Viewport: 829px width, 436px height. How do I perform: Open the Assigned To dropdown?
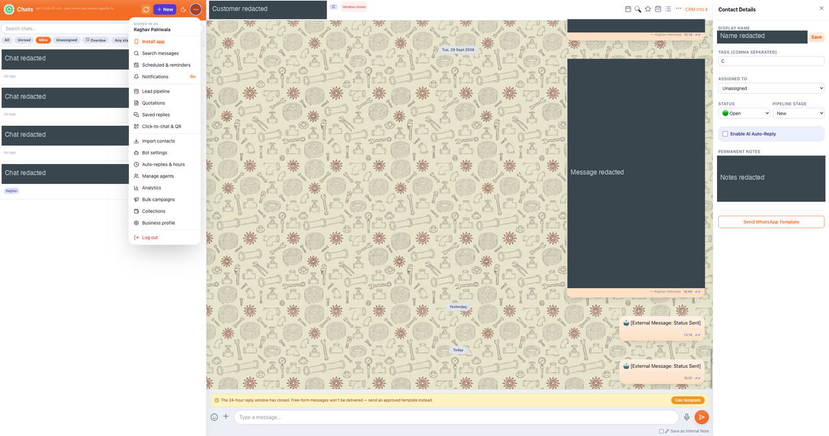click(x=771, y=88)
